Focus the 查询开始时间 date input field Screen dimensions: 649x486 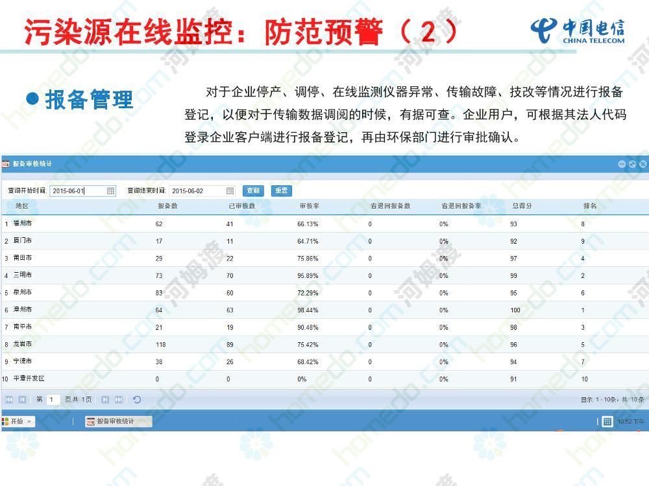pos(77,191)
